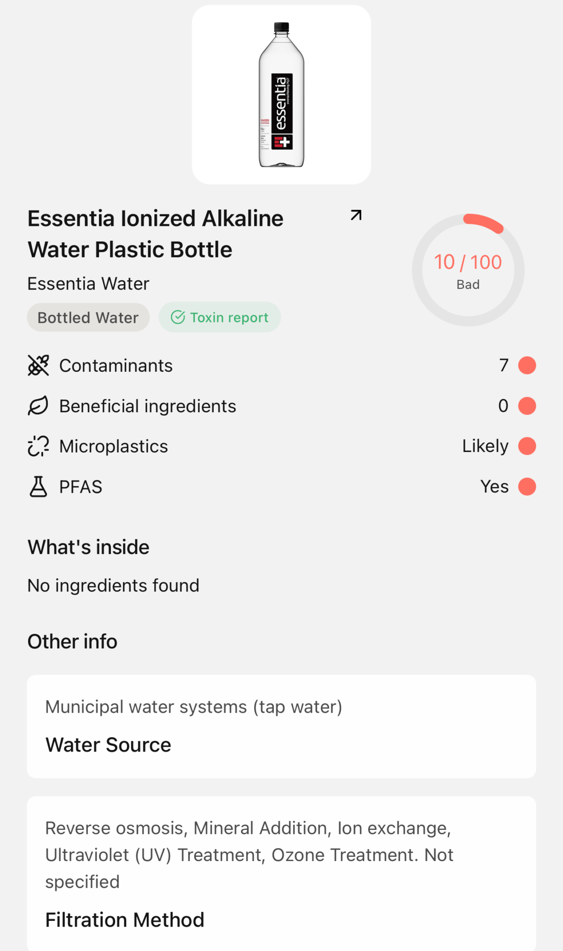Image resolution: width=563 pixels, height=951 pixels.
Task: Click the red status dot beside PFAS Yes
Action: 527,487
